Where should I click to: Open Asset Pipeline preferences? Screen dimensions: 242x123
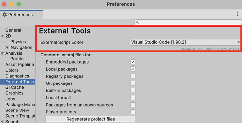pos(19,65)
